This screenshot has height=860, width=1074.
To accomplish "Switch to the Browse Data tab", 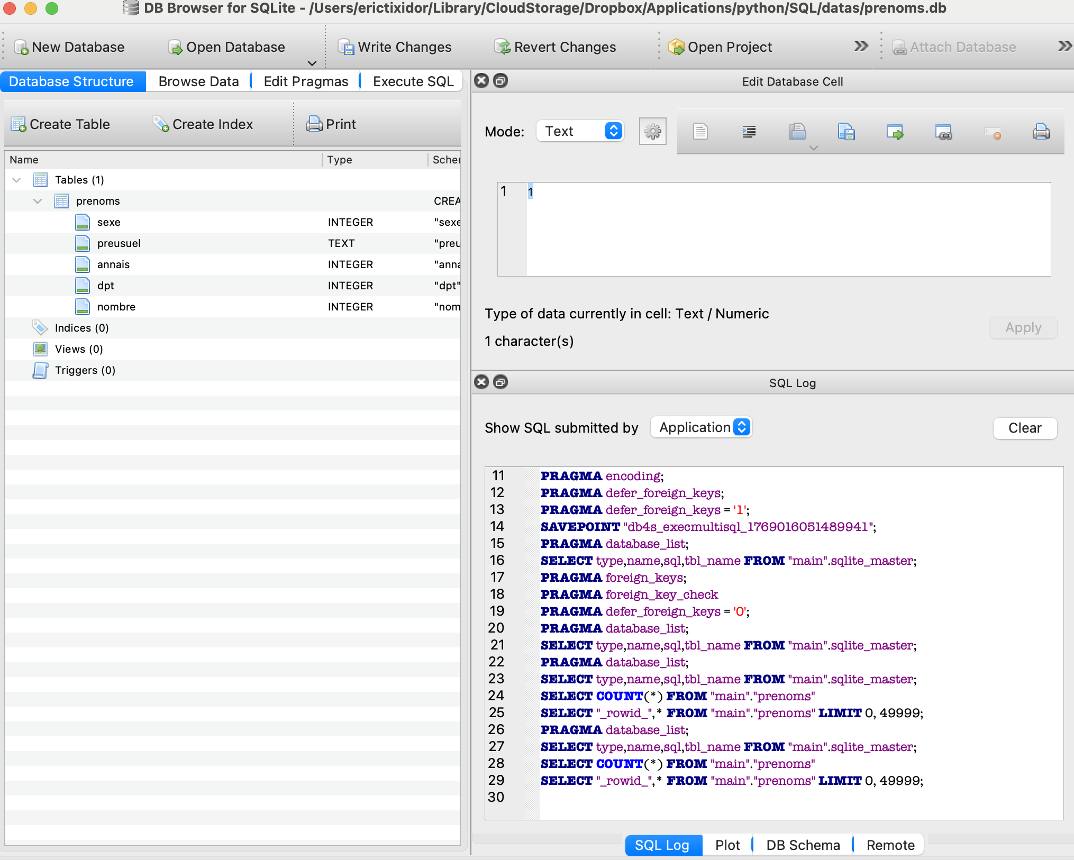I will pyautogui.click(x=198, y=81).
